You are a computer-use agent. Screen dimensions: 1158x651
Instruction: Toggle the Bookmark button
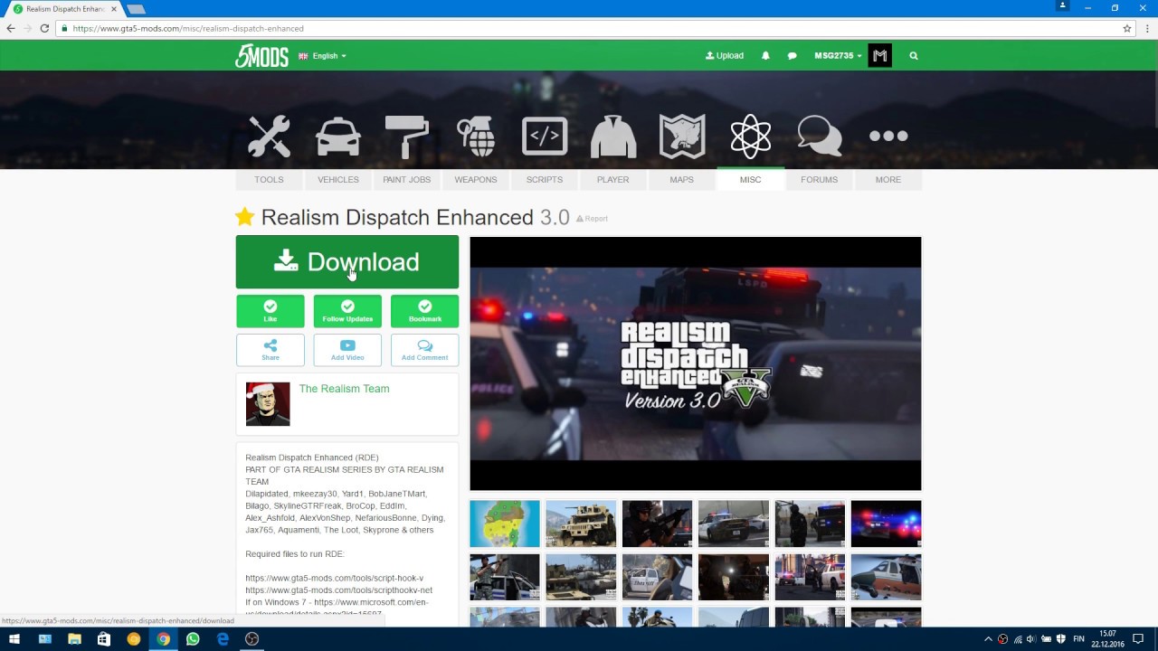coord(425,311)
